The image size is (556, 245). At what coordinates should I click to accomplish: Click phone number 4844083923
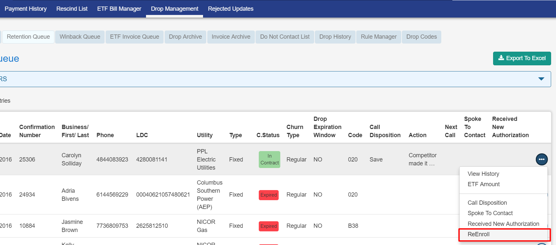(112, 160)
